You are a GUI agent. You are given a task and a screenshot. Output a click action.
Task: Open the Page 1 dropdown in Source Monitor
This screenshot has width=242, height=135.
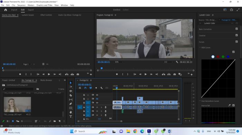27,64
